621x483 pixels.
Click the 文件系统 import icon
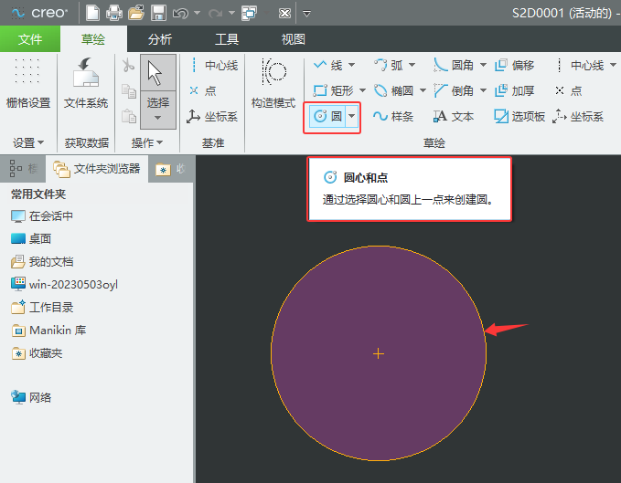86,83
